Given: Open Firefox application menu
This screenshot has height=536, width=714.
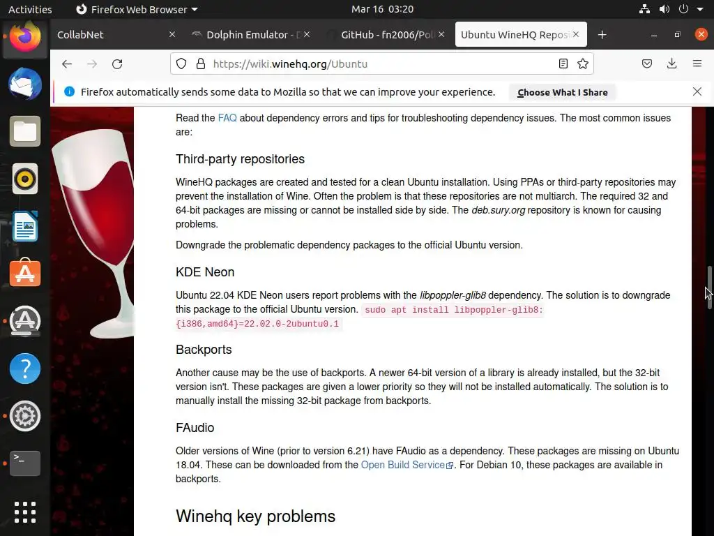Looking at the screenshot, I should click(x=697, y=64).
